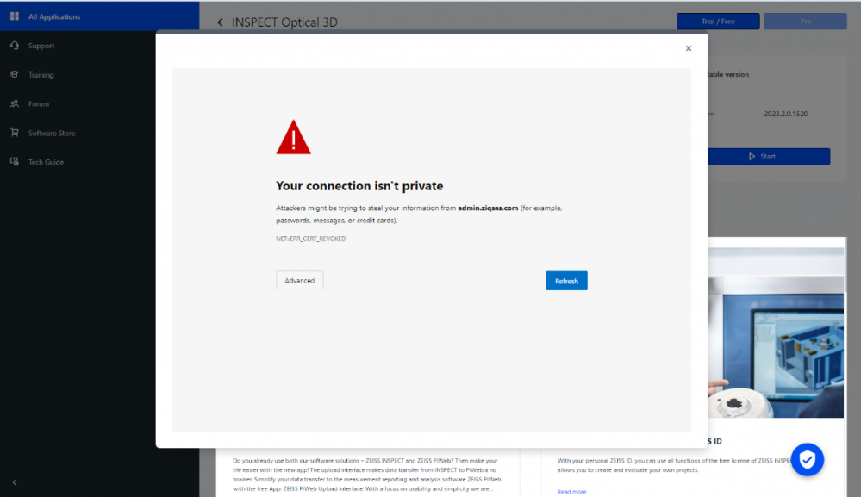Image resolution: width=861 pixels, height=497 pixels.
Task: Click the blue Refresh button
Action: 567,281
